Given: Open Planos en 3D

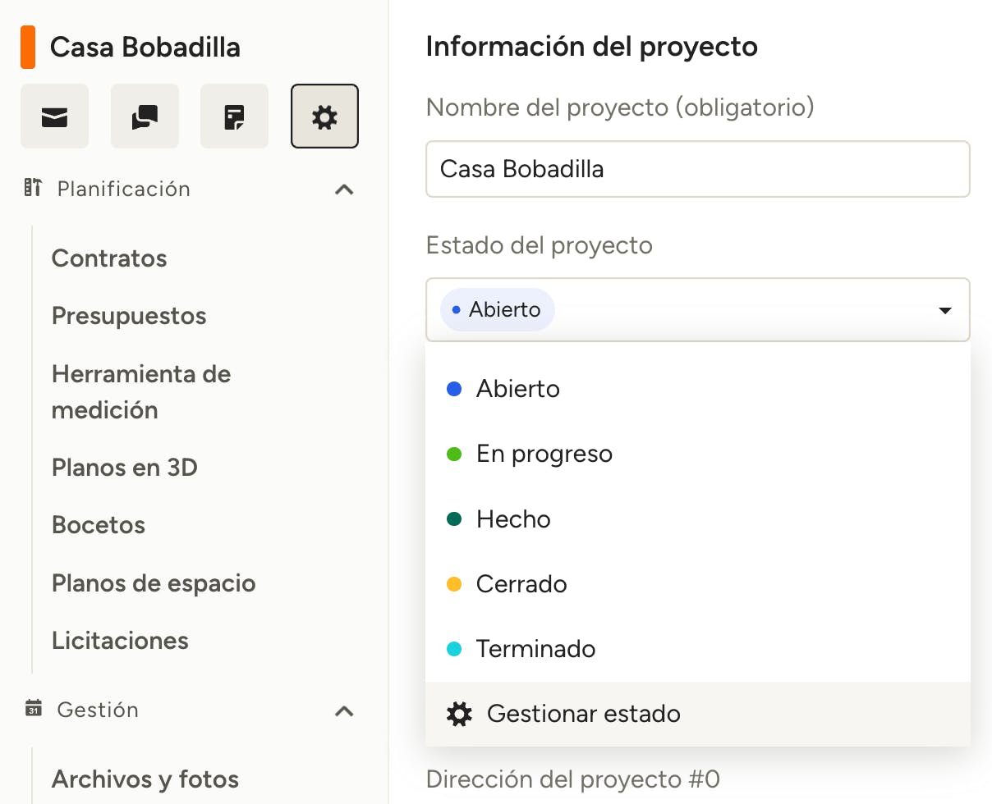Looking at the screenshot, I should (125, 468).
